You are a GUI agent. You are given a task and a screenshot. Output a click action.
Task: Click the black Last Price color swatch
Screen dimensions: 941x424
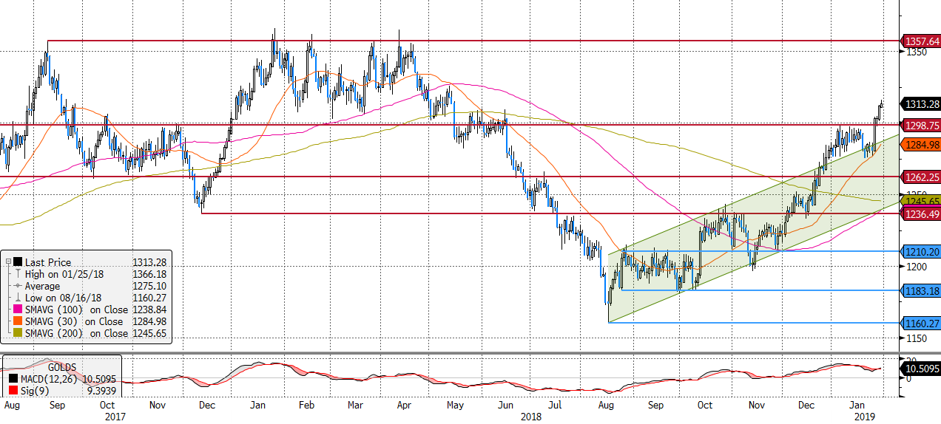tap(17, 262)
